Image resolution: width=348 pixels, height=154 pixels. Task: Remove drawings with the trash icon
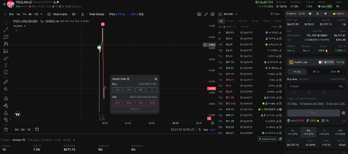click(6, 129)
